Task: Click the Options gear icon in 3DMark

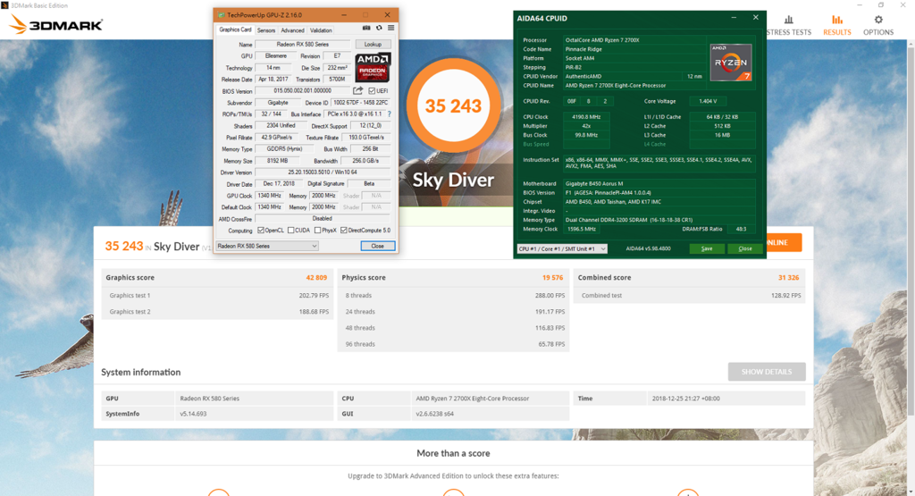Action: (878, 20)
